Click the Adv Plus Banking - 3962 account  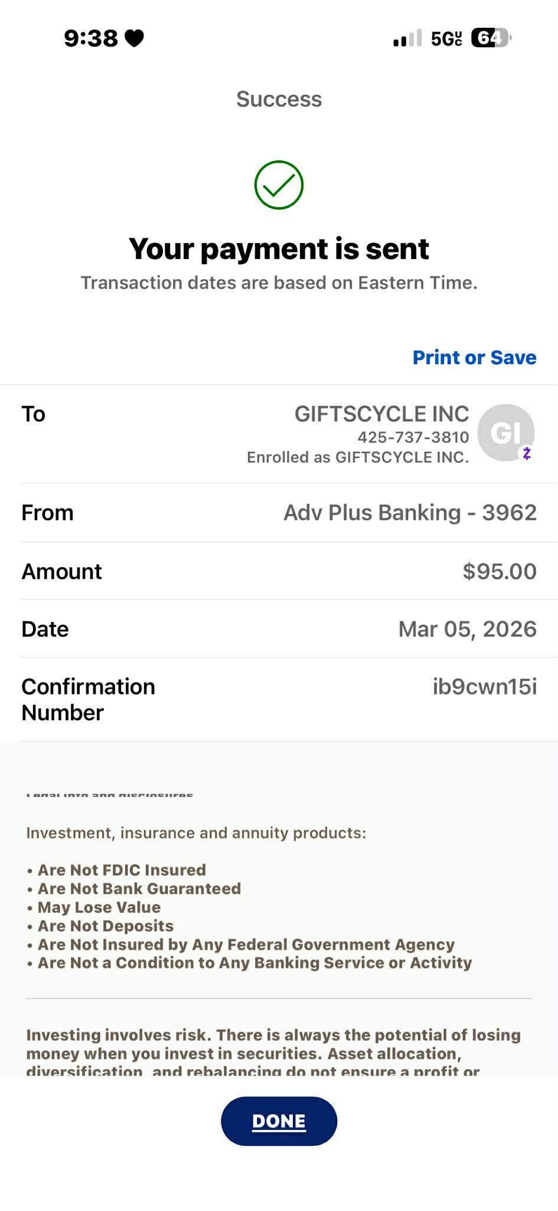coord(410,513)
